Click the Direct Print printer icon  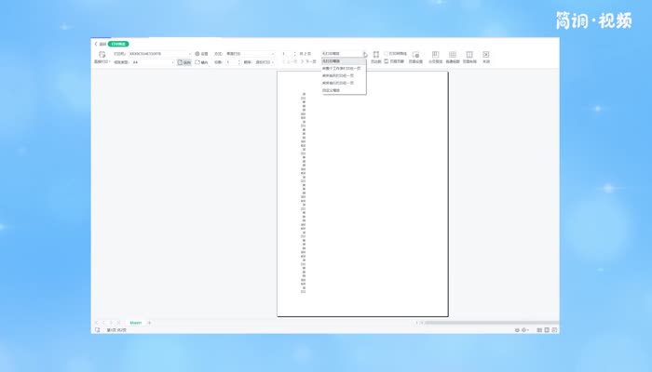click(102, 56)
